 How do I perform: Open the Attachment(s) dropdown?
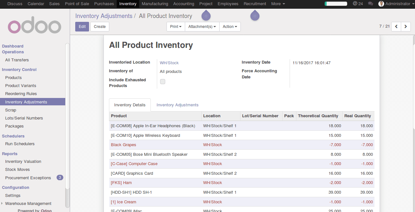pos(202,27)
